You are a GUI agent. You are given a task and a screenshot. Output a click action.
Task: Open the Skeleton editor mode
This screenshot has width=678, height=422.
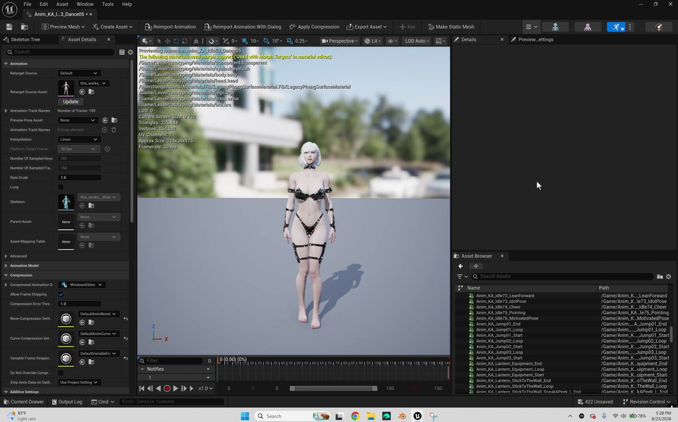[x=555, y=27]
